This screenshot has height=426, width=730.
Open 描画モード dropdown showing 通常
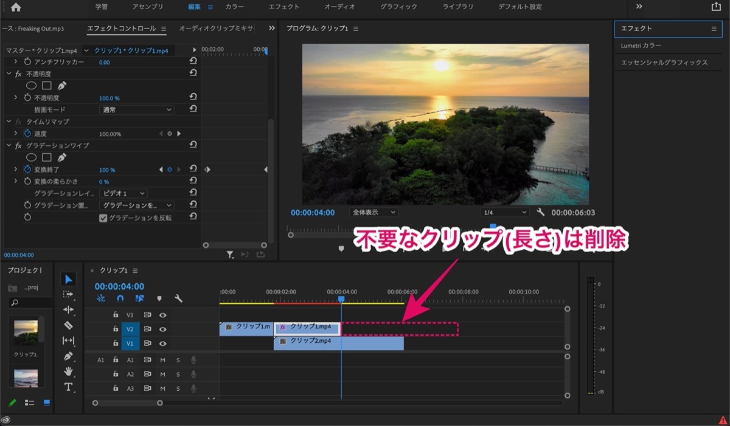(136, 109)
